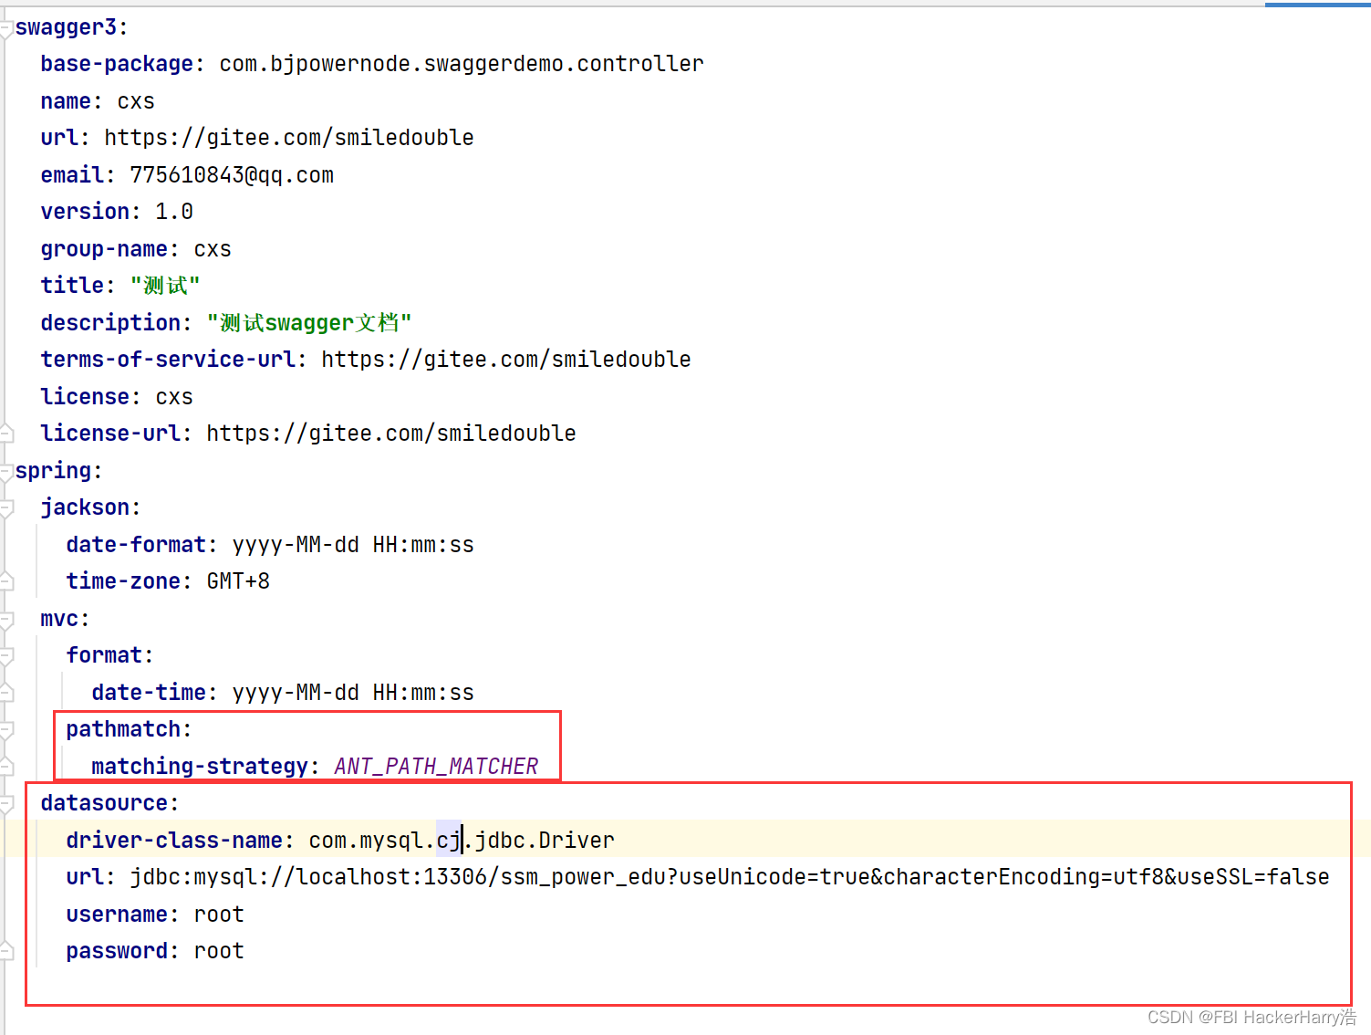
Task: Click the spring root key
Action: [53, 471]
